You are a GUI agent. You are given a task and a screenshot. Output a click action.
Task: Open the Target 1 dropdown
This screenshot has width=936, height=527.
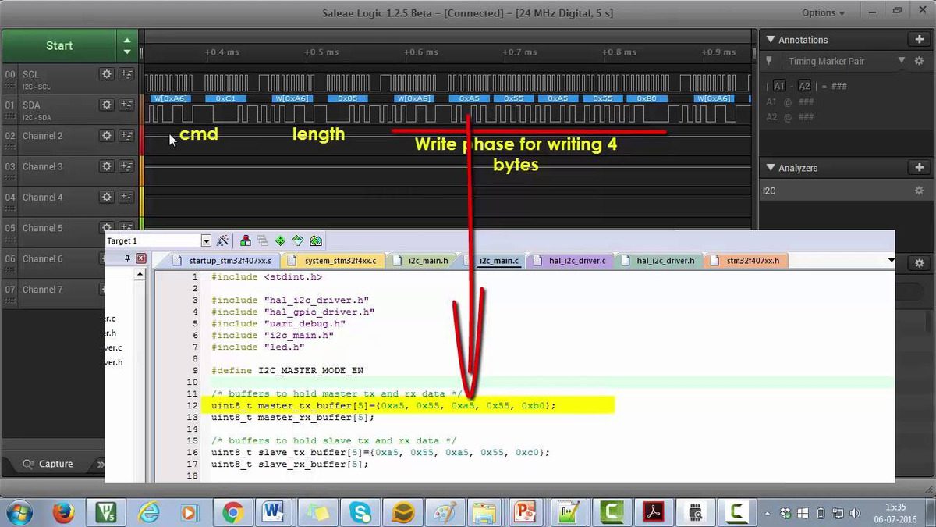[206, 241]
